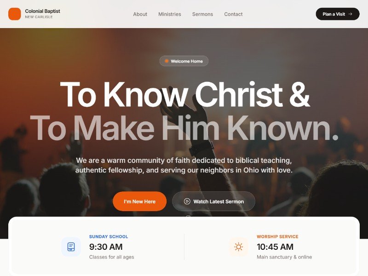The height and width of the screenshot is (276, 368).
Task: Go to Sermons in navigation
Action: [x=202, y=14]
